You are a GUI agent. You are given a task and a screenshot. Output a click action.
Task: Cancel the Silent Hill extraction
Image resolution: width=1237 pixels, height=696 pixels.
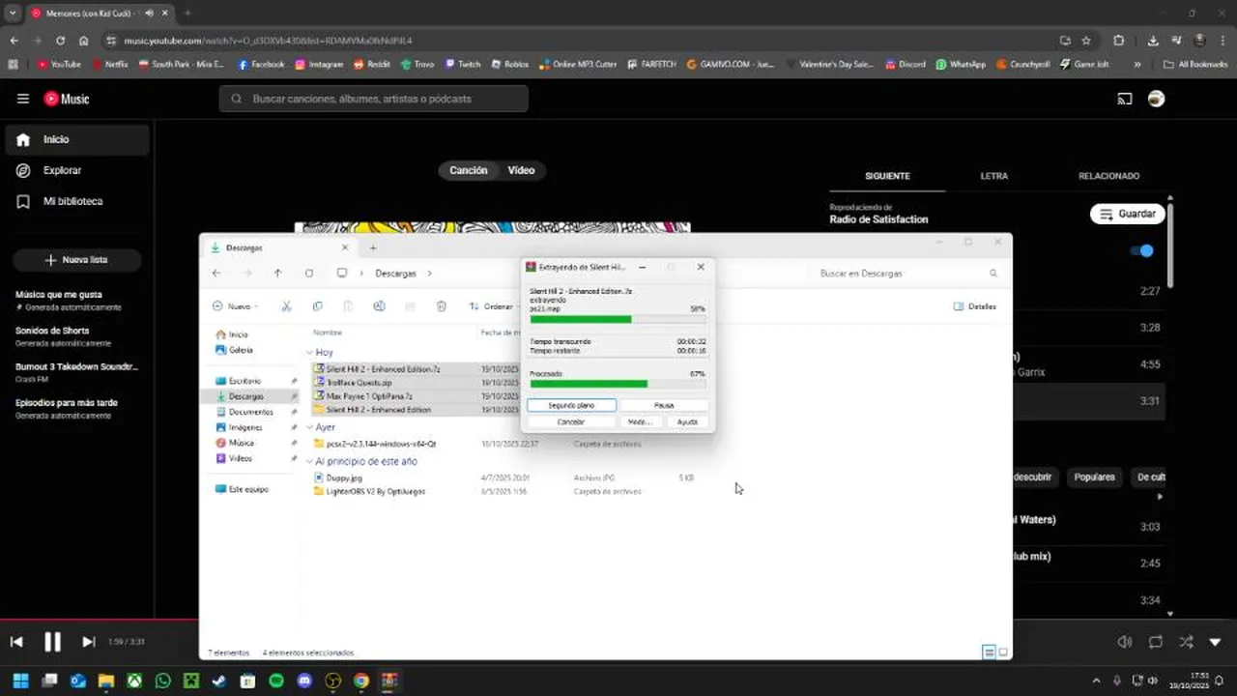571,421
